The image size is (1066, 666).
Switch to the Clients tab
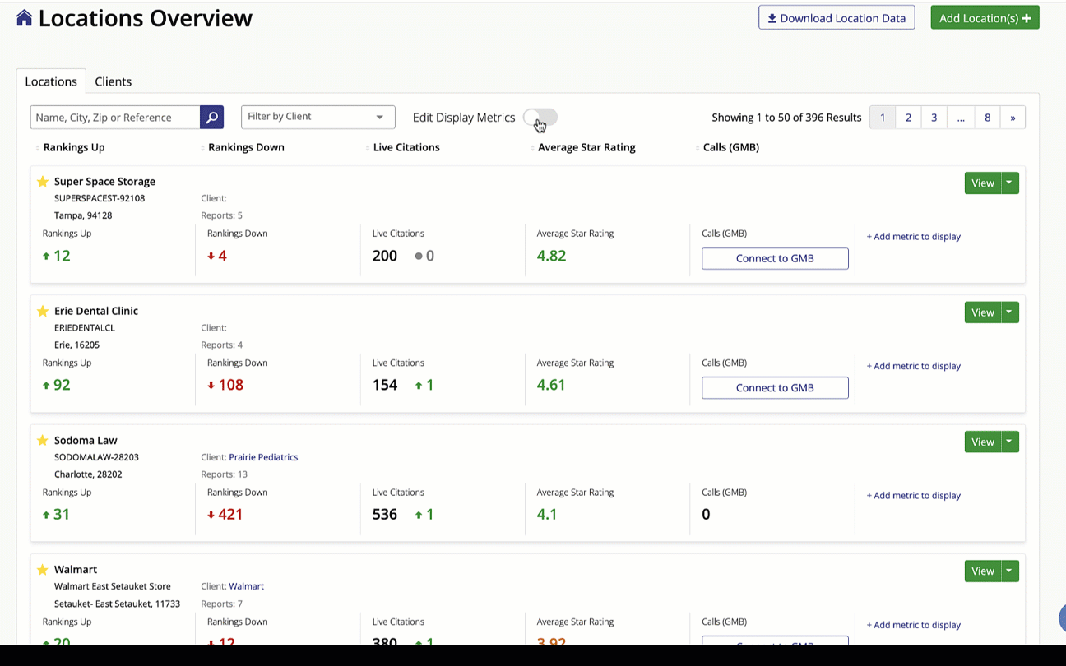click(113, 81)
